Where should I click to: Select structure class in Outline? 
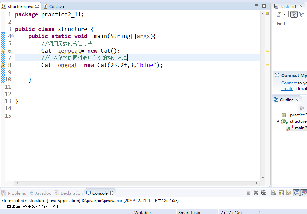click(x=294, y=121)
